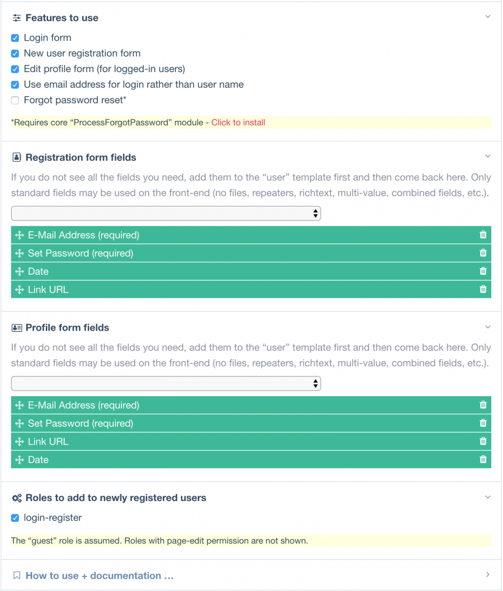Screen dimensions: 503x591
Task: Click trash icon for Registration E-Mail Address
Action: (x=483, y=235)
